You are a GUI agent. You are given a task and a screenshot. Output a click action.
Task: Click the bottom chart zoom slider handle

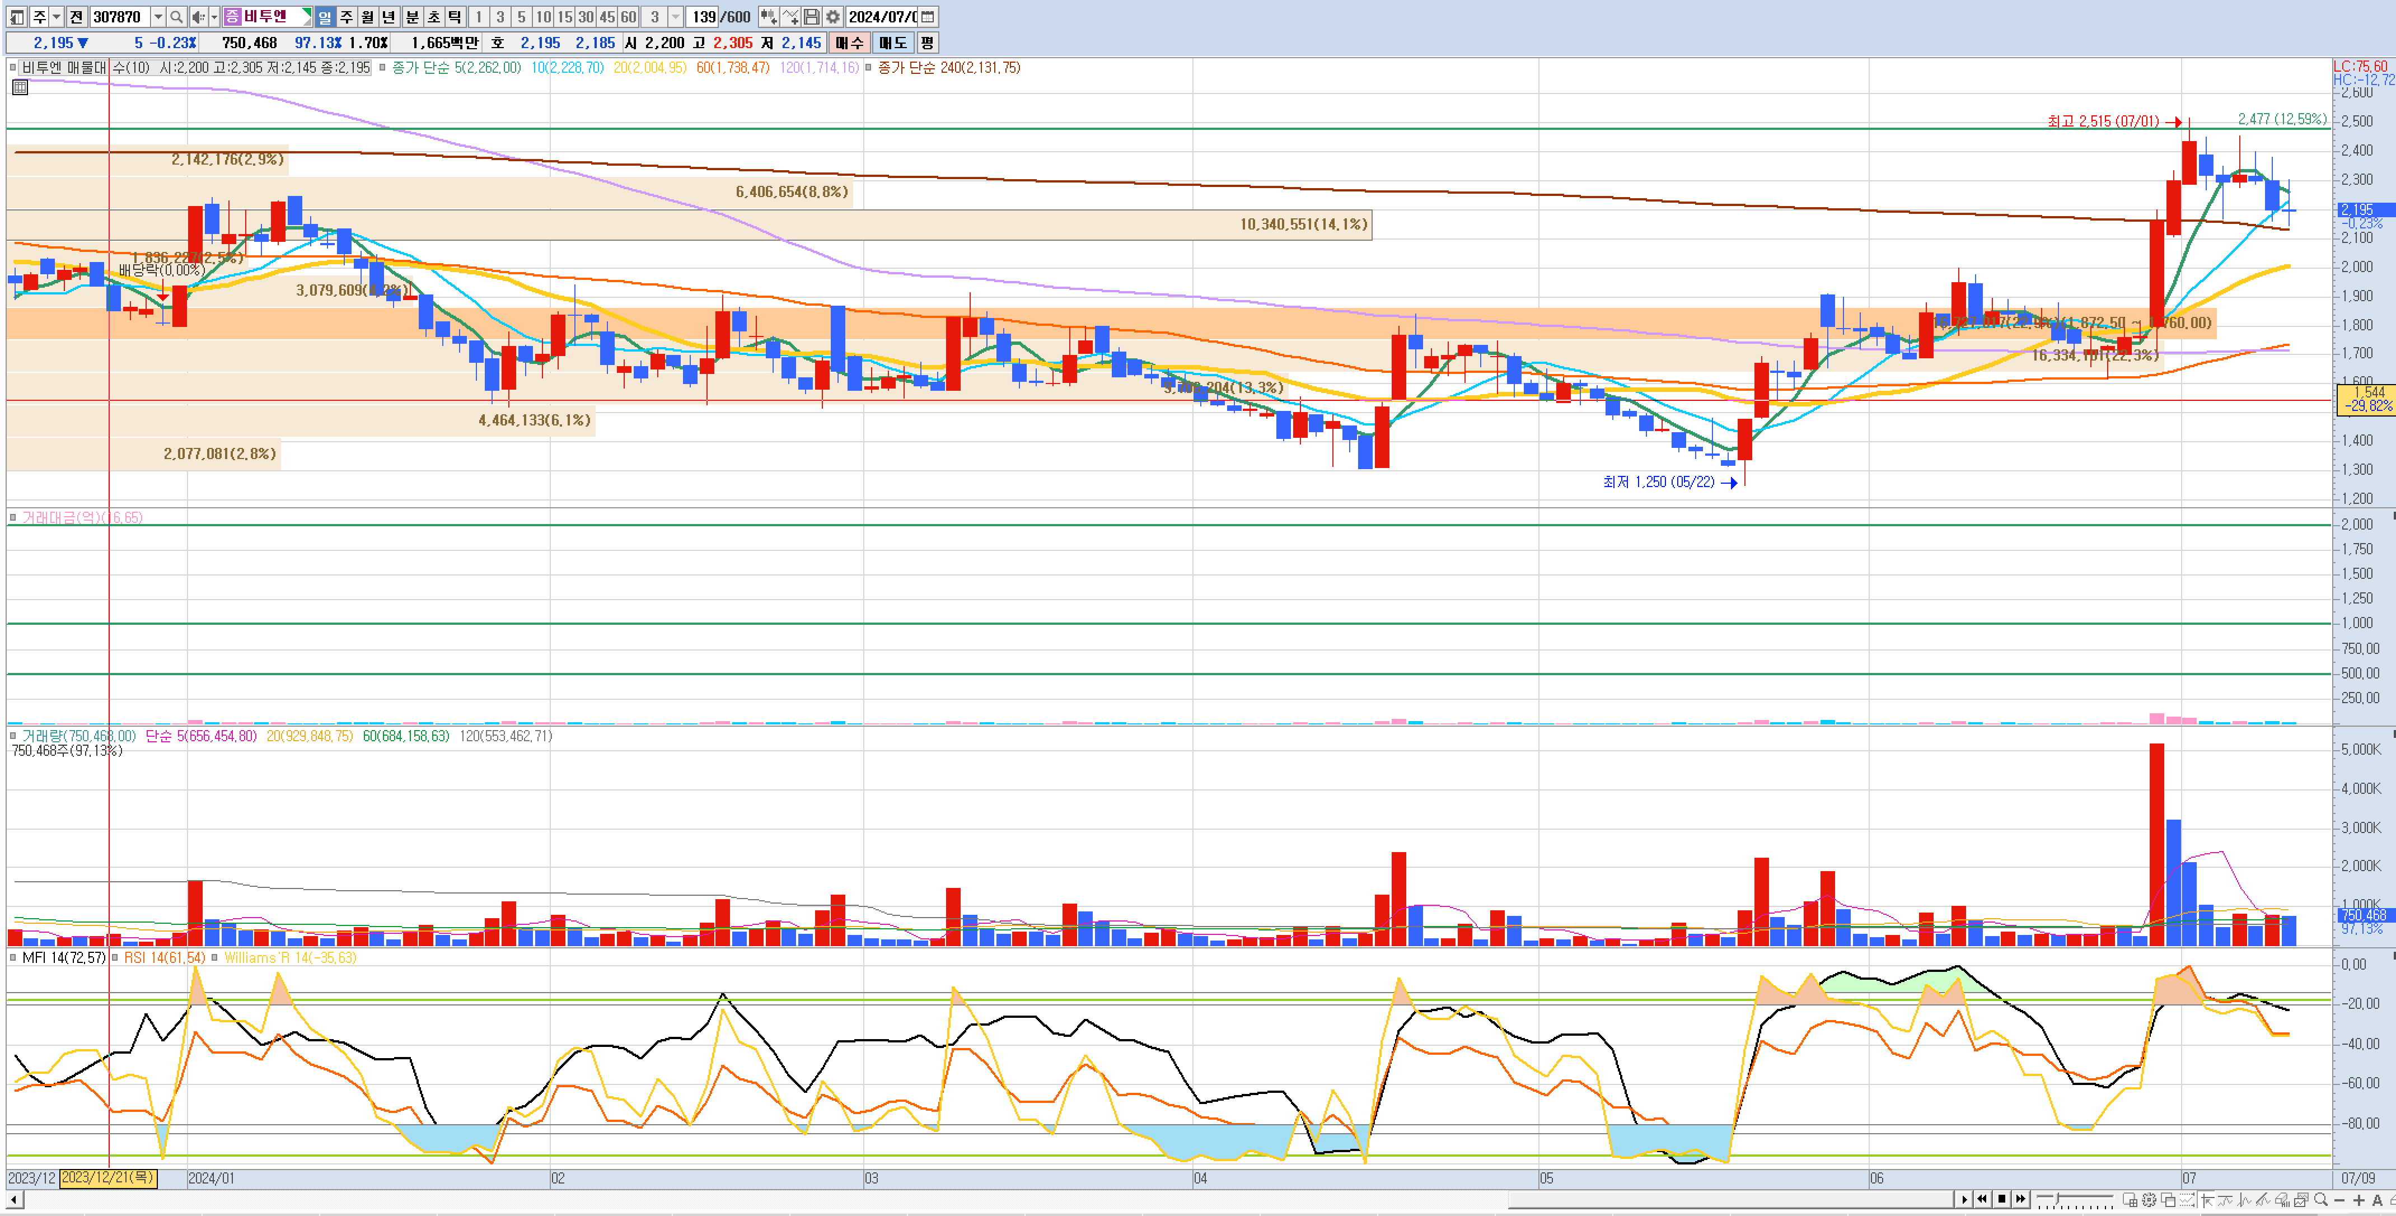pyautogui.click(x=2057, y=1199)
